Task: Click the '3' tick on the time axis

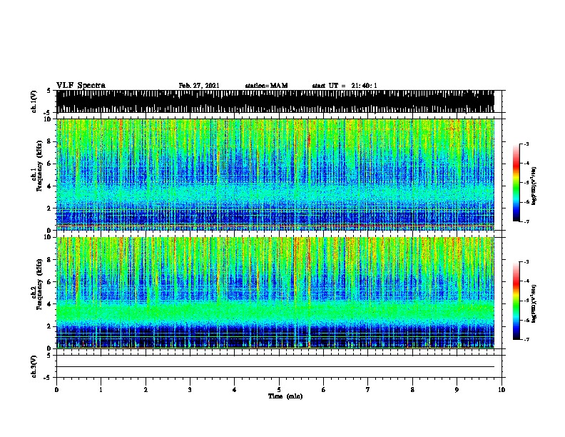Action: point(190,390)
